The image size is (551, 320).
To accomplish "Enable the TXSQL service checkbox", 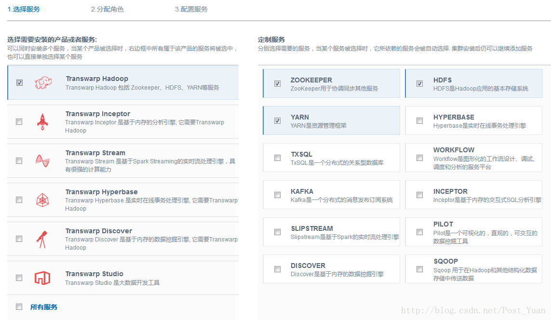I will (277, 158).
